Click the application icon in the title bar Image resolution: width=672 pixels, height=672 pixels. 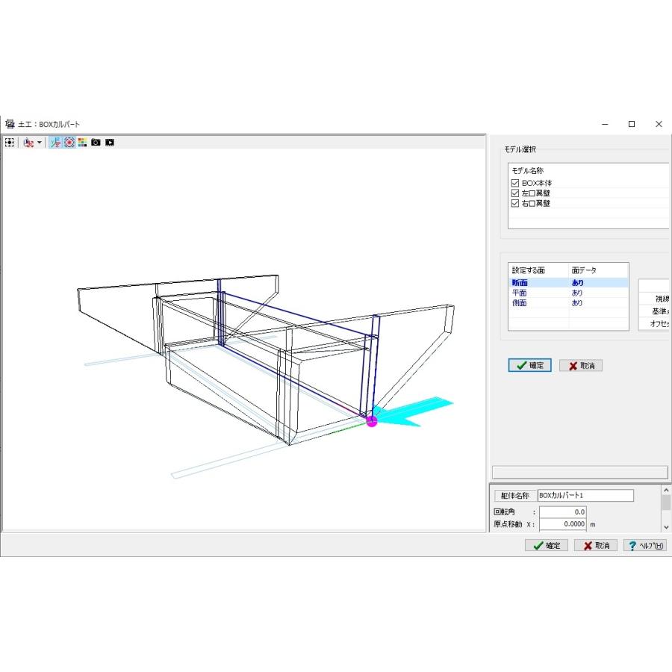point(9,123)
